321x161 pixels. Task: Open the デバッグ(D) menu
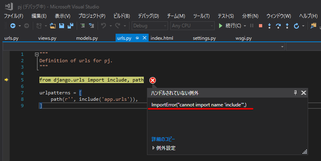pyautogui.click(x=148, y=16)
